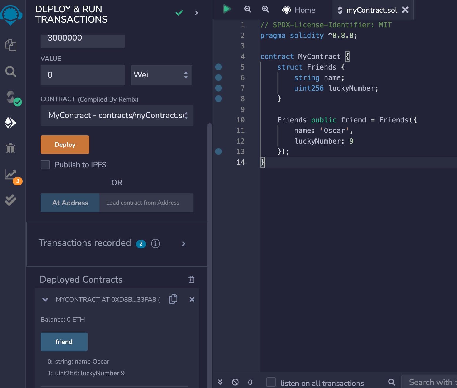457x388 pixels.
Task: Clear the terminal console icon
Action: 235,382
